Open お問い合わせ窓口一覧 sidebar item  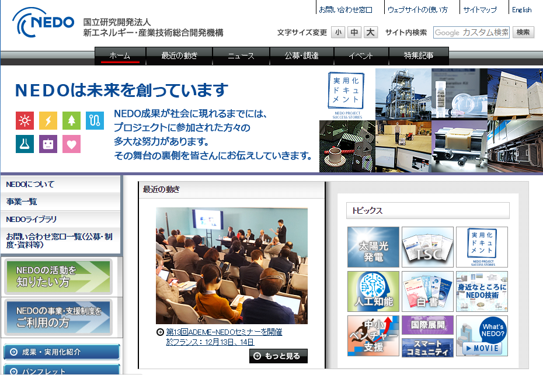click(x=60, y=241)
